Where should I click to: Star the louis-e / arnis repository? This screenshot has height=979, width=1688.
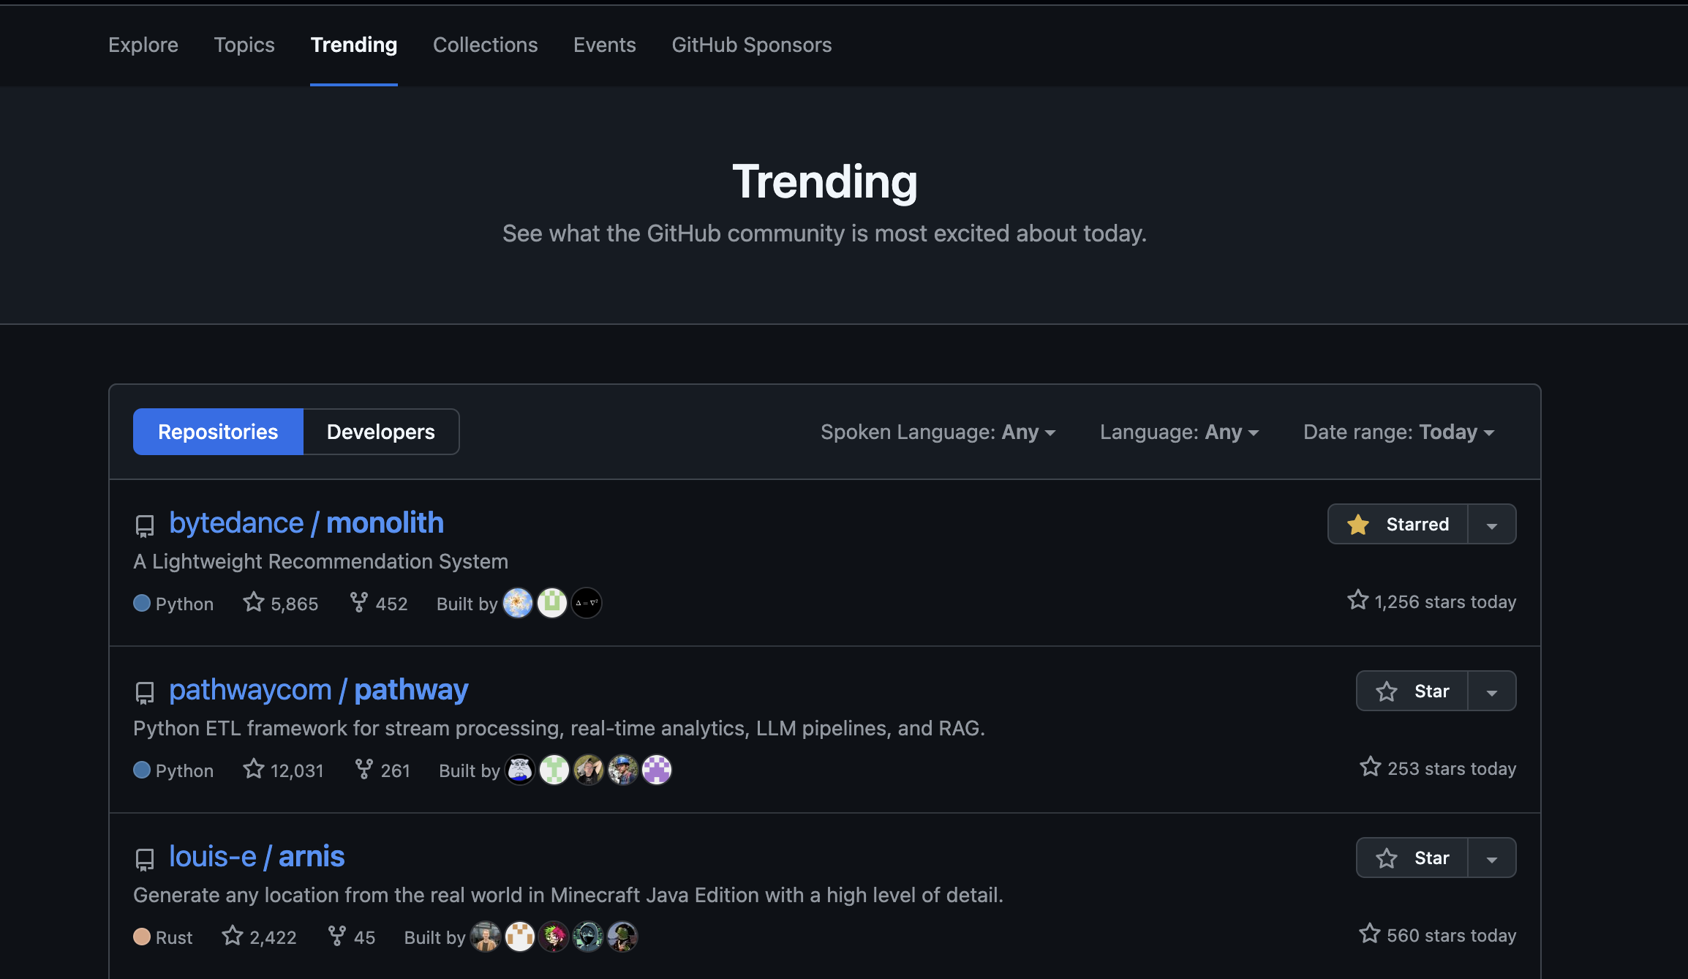pyautogui.click(x=1412, y=858)
